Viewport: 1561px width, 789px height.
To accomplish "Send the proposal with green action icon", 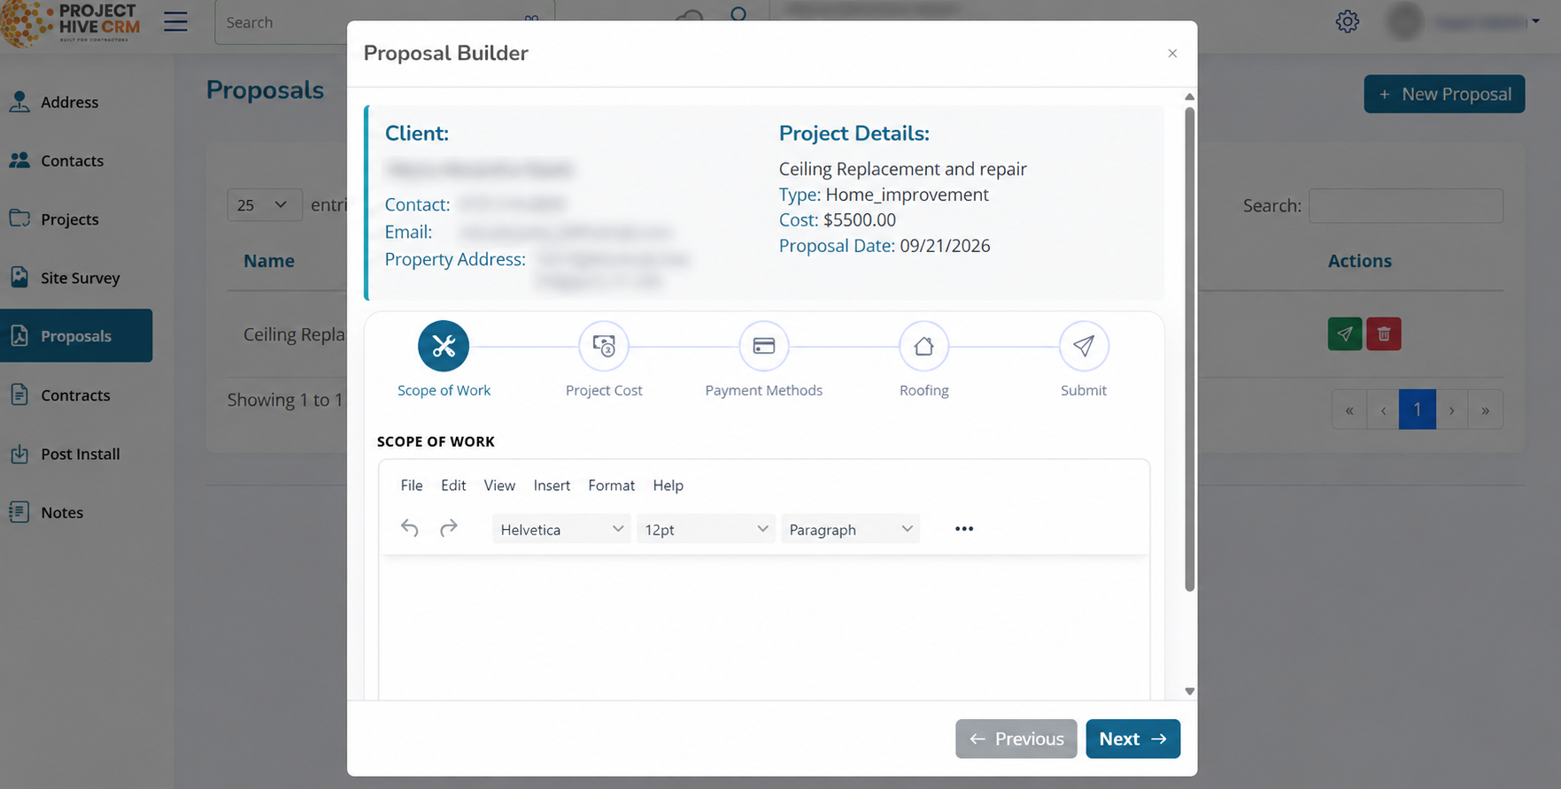I will click(1345, 333).
